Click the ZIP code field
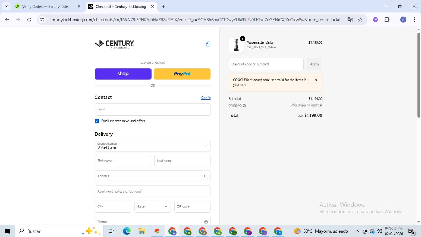 click(x=192, y=207)
